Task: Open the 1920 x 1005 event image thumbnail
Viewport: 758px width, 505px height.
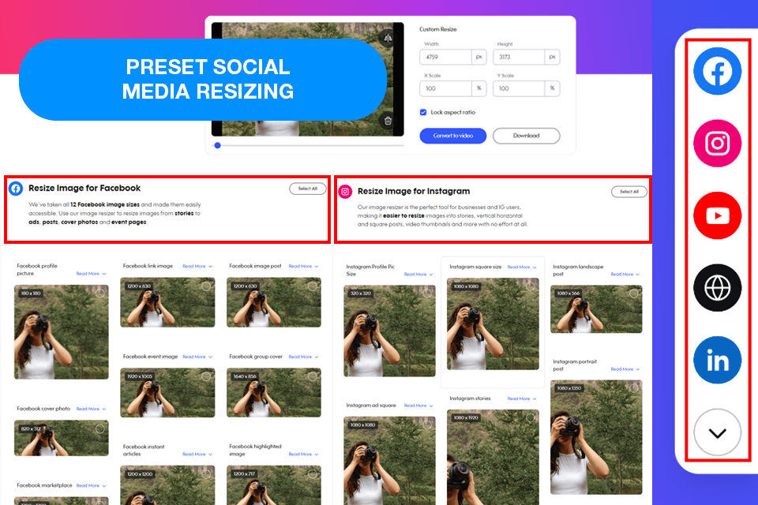Action: point(167,392)
